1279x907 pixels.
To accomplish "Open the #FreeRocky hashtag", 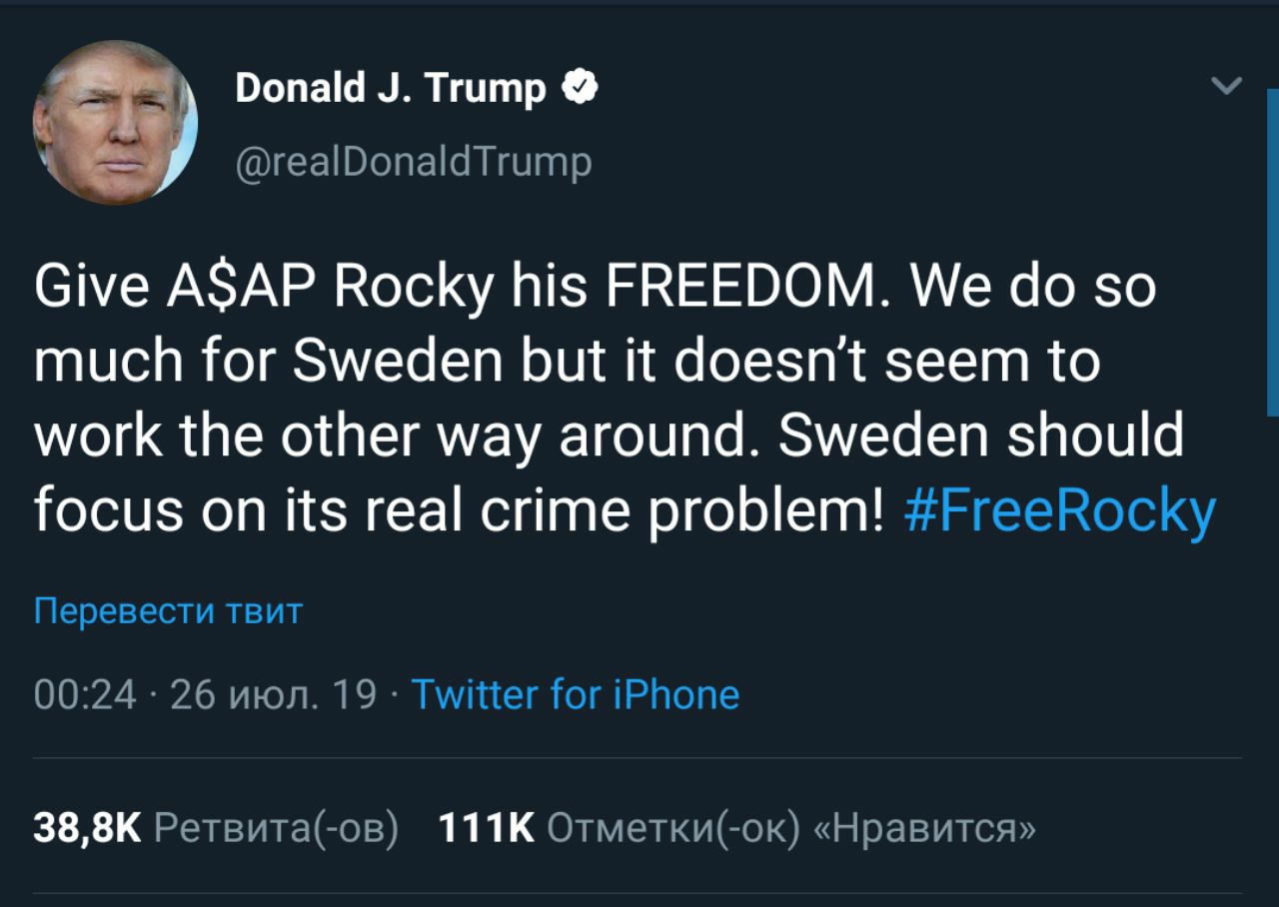I will pos(1059,510).
